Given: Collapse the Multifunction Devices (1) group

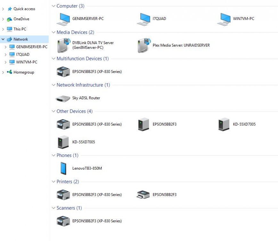Looking at the screenshot, I should 53,58.
